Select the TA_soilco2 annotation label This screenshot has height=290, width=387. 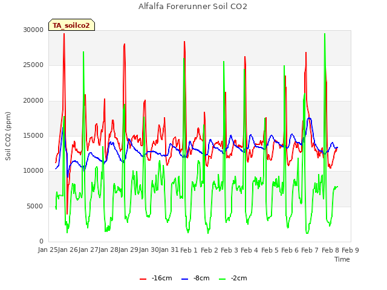point(71,25)
